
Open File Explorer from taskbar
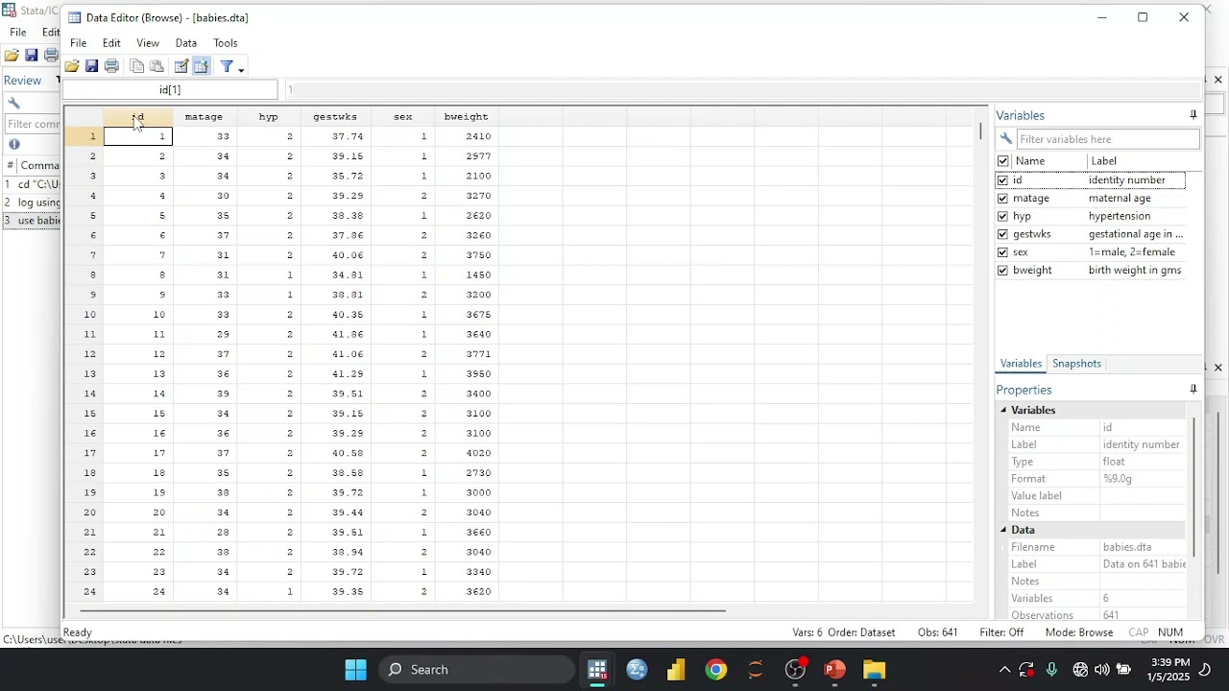(874, 670)
